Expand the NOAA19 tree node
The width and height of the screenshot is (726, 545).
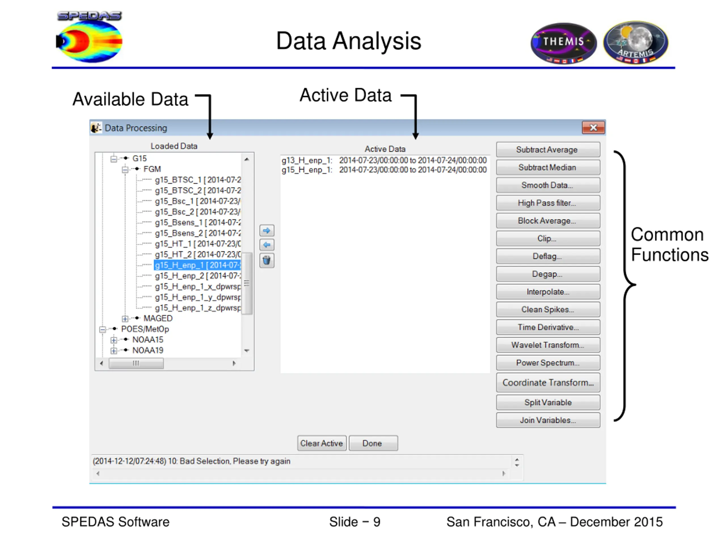tap(113, 351)
